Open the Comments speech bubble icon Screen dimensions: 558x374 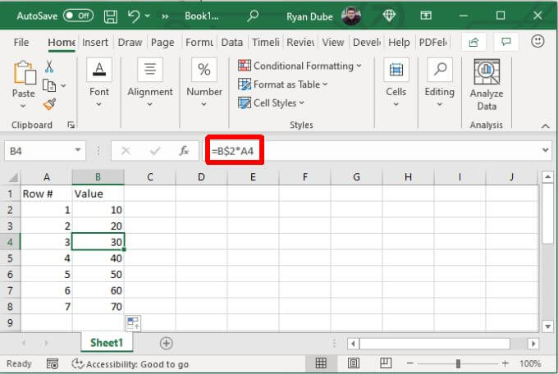pos(506,43)
